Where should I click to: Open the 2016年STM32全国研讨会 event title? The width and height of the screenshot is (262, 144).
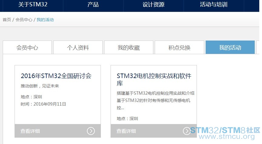click(56, 76)
